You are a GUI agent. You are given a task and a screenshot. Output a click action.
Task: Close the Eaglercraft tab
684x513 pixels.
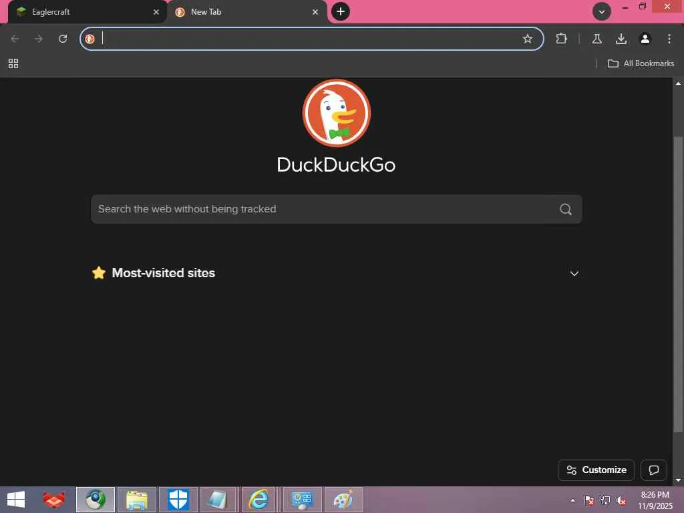coord(156,12)
